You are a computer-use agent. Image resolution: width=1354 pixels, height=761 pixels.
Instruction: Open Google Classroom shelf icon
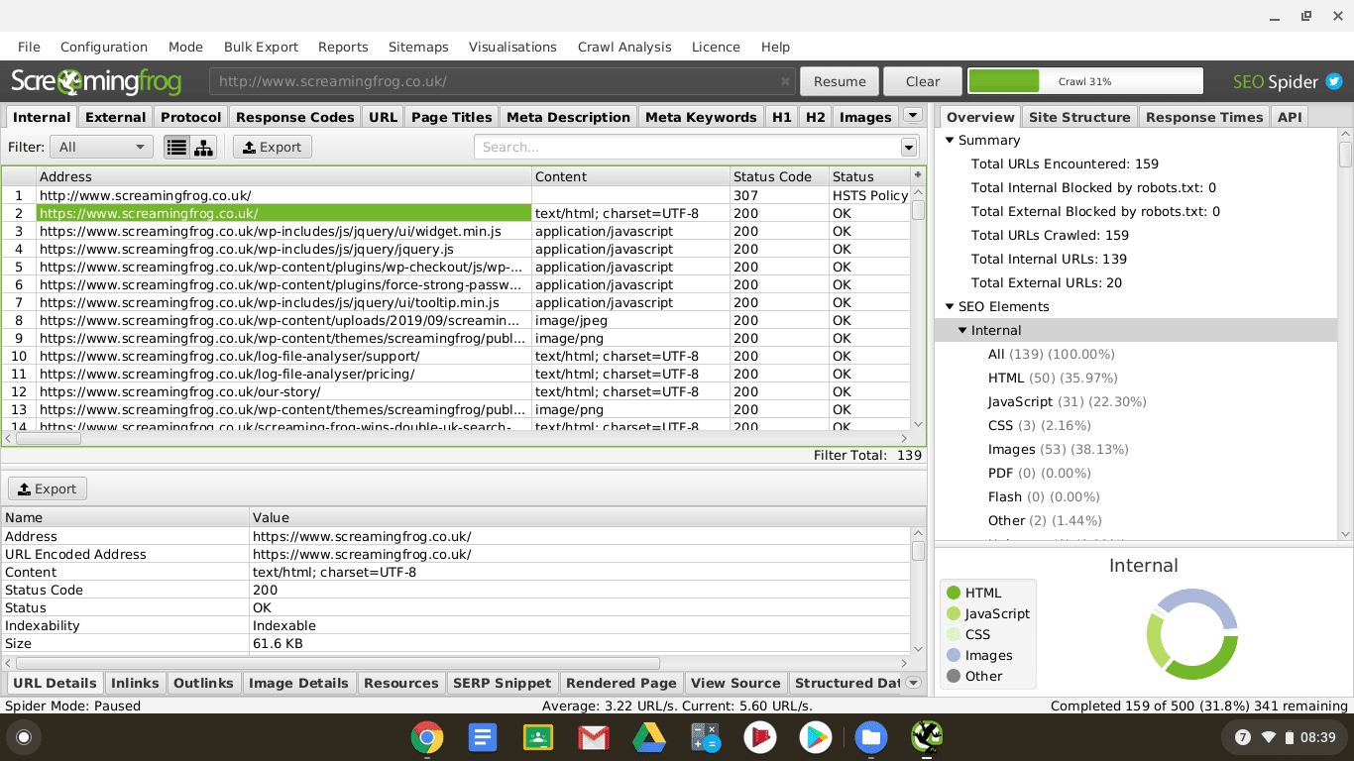pyautogui.click(x=538, y=737)
